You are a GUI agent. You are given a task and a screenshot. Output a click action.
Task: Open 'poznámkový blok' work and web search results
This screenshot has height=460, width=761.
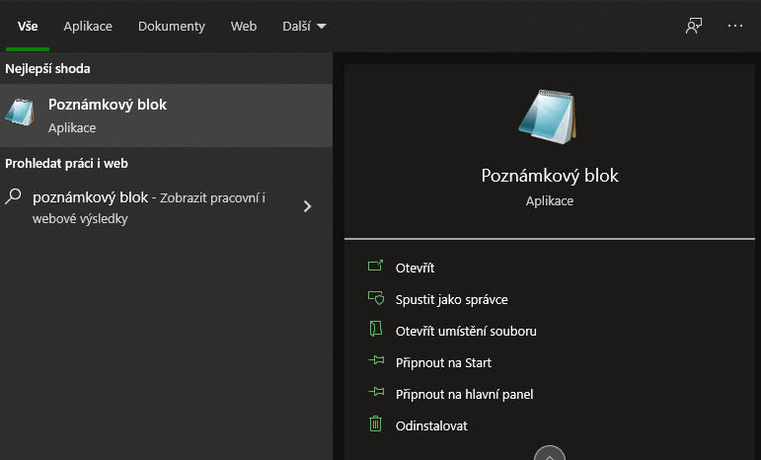(x=148, y=207)
